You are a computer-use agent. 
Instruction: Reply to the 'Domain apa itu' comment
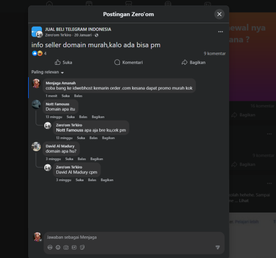pyautogui.click(x=83, y=117)
